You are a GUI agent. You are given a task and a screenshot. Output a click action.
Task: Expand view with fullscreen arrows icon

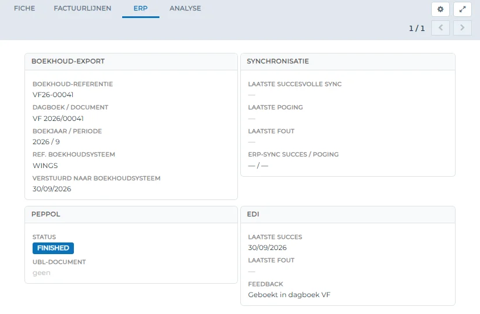(x=462, y=9)
